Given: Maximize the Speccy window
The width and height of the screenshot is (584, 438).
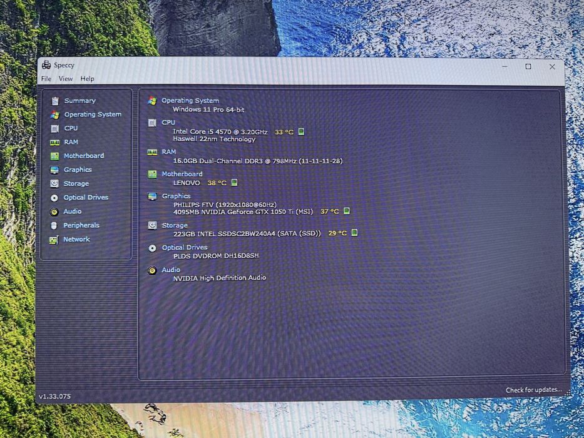Looking at the screenshot, I should [528, 66].
